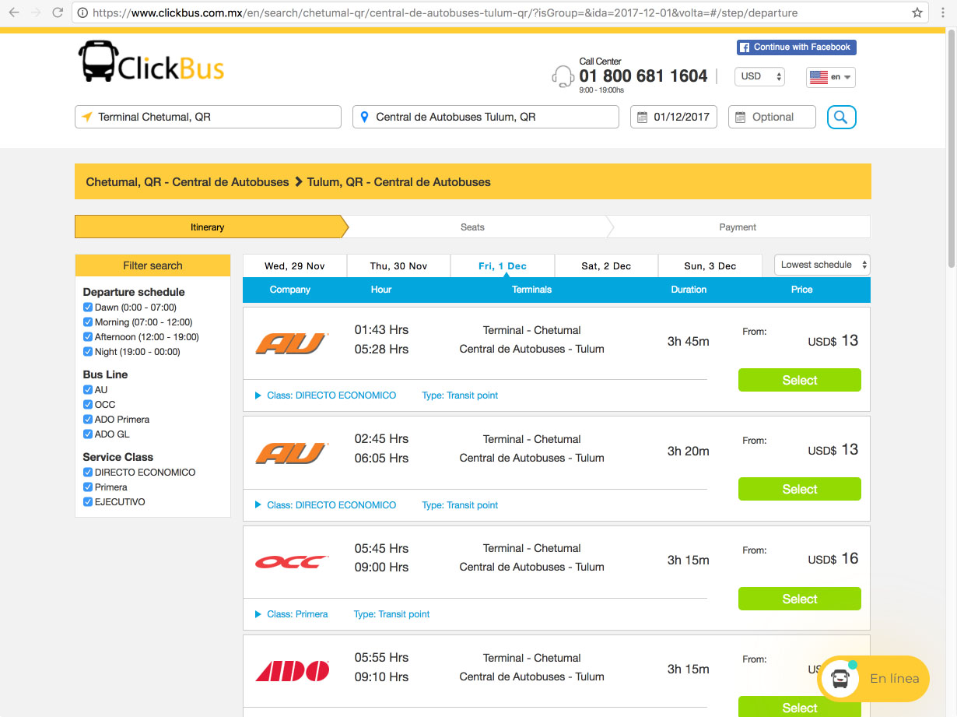Uncheck Afternoon (12:00 - 19:00) filter
Viewport: 957px width, 717px height.
tap(88, 337)
